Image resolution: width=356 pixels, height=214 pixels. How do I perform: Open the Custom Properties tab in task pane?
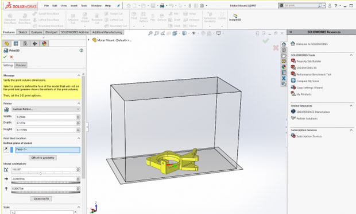click(284, 73)
